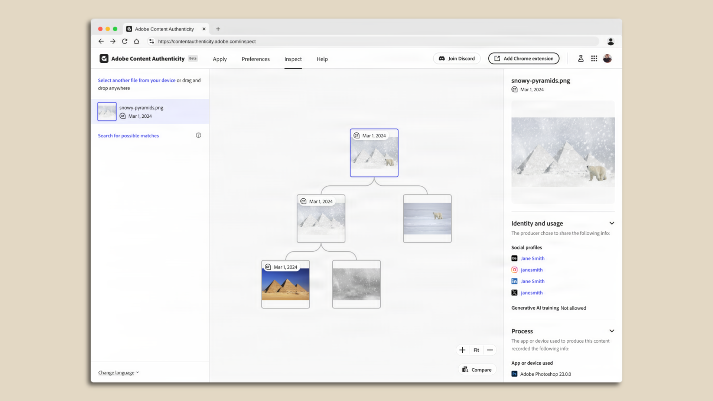Click the Content Credentials pin on the top tree node
This screenshot has width=713, height=401.
coord(356,136)
